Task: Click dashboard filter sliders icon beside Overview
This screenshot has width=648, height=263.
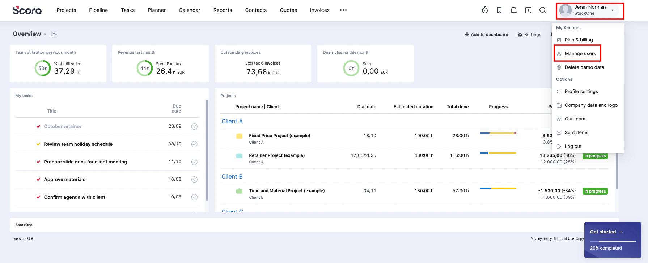Action: (54, 34)
